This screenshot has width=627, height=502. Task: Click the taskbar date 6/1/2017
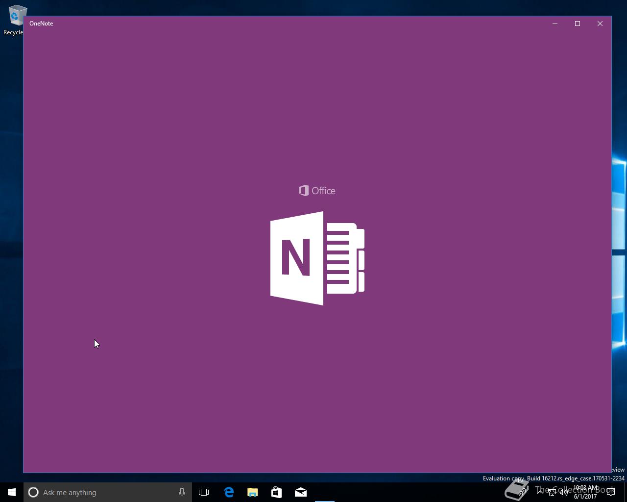point(585,497)
